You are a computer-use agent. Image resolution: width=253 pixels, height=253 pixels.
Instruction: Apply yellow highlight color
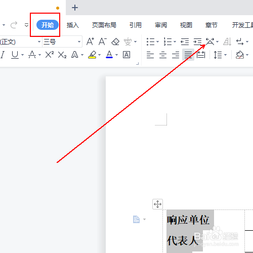[92, 55]
